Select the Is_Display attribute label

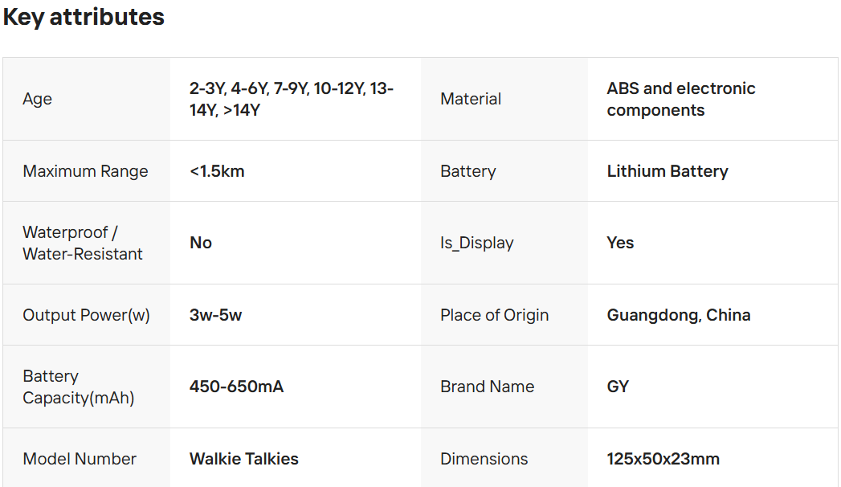click(476, 243)
